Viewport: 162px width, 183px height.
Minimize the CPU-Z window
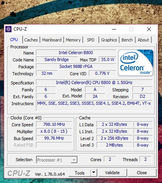click(114, 29)
